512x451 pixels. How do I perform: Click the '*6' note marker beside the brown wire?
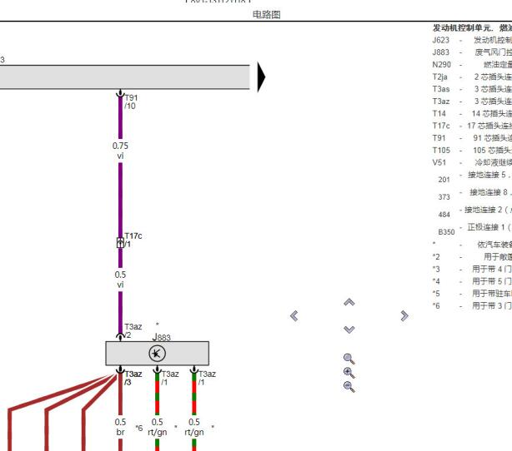tap(139, 428)
